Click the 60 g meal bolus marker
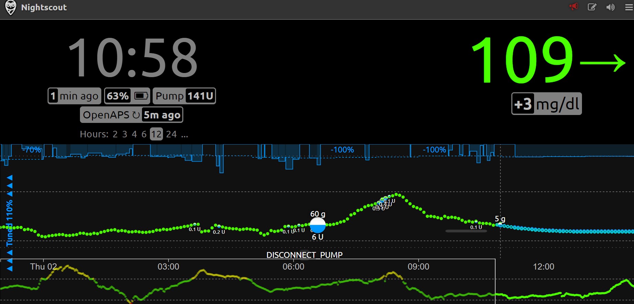The height and width of the screenshot is (304, 634). click(x=318, y=225)
